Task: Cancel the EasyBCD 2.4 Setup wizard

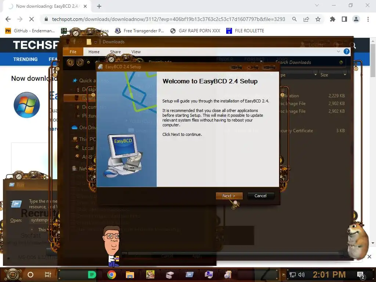Action: pyautogui.click(x=260, y=196)
